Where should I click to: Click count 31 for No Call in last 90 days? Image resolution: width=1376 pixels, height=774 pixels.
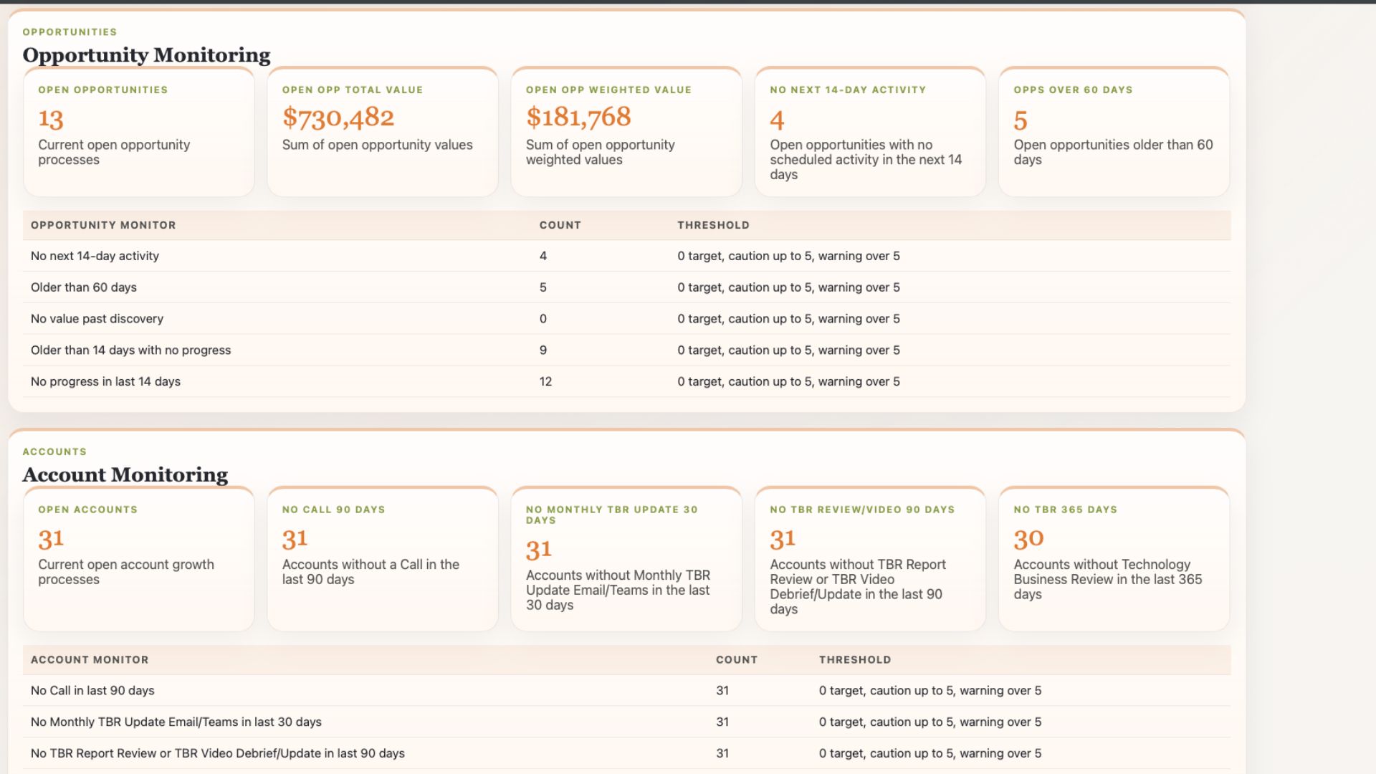coord(722,691)
